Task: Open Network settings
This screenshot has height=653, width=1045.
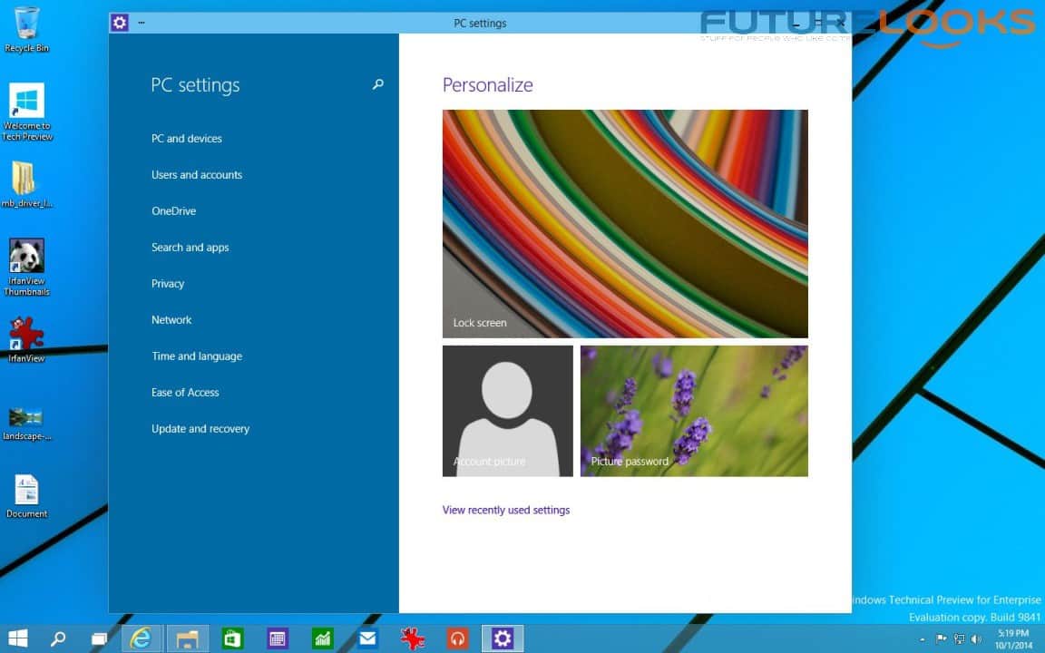Action: (x=171, y=320)
